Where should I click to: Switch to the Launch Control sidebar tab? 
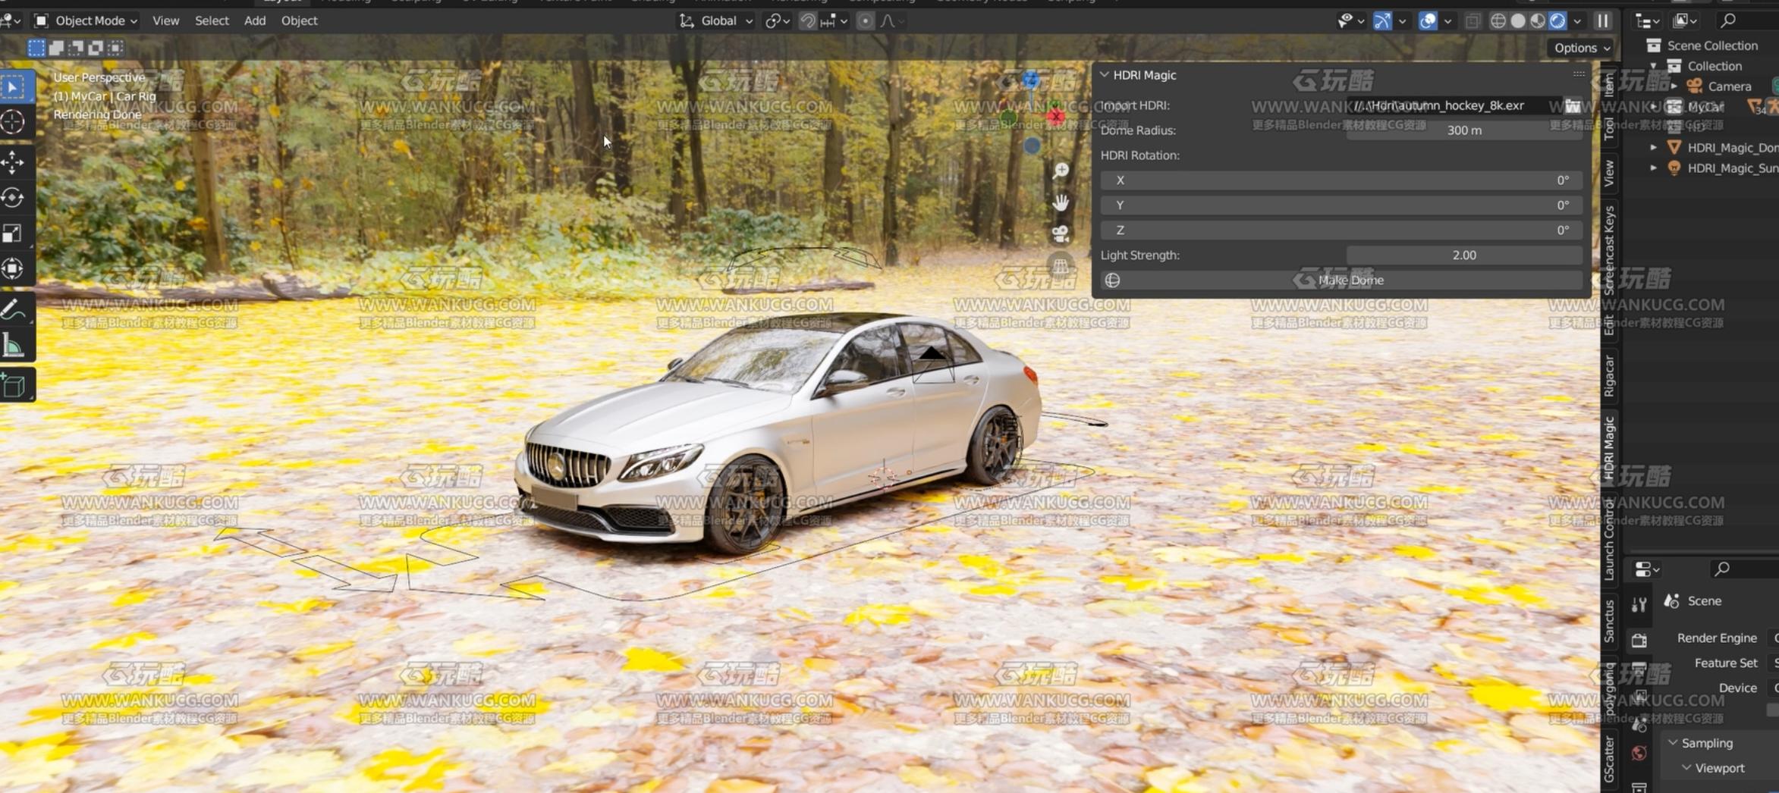pyautogui.click(x=1609, y=541)
